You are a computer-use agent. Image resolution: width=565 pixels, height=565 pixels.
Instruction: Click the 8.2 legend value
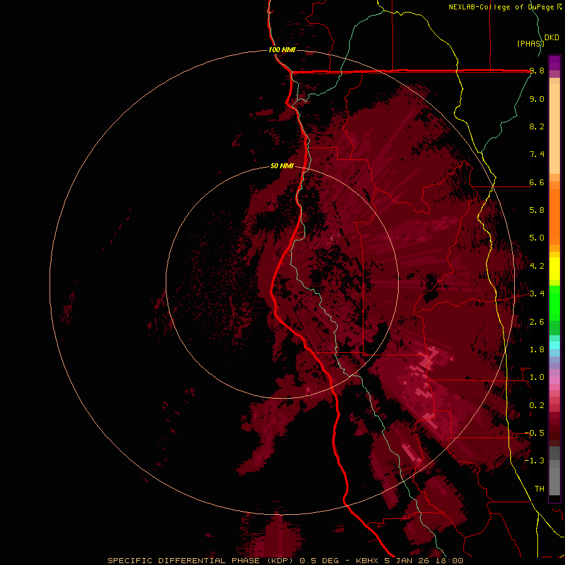537,126
